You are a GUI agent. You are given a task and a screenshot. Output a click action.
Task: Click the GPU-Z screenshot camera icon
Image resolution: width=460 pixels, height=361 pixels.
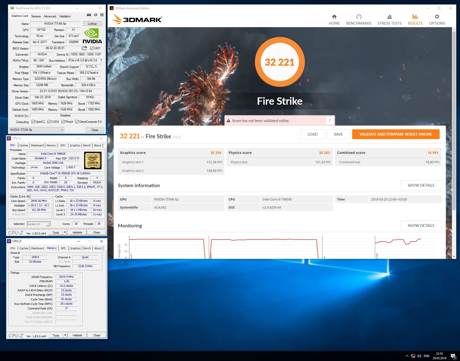pyautogui.click(x=89, y=15)
